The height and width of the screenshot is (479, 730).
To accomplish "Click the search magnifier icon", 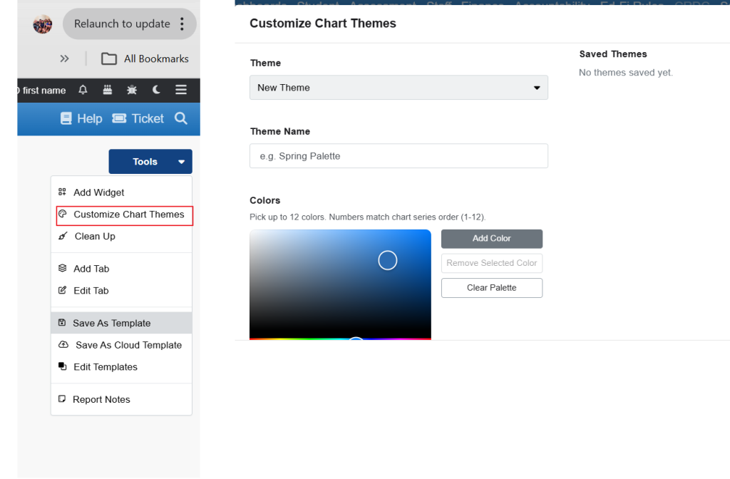I will (x=181, y=118).
